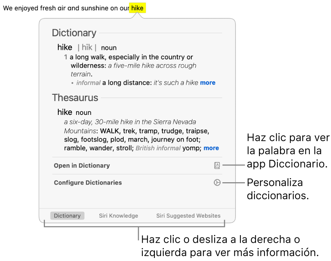This screenshot has width=331, height=261.
Task: Click the Thesaurus section heading
Action: [75, 97]
